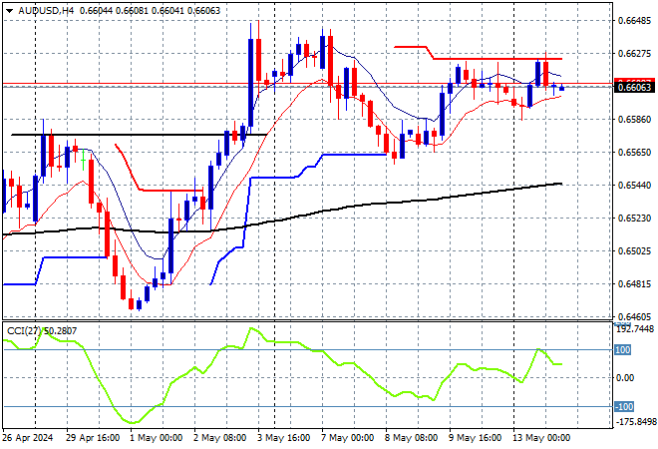Click the 192.7448 CCI upper scale value

pos(635,329)
